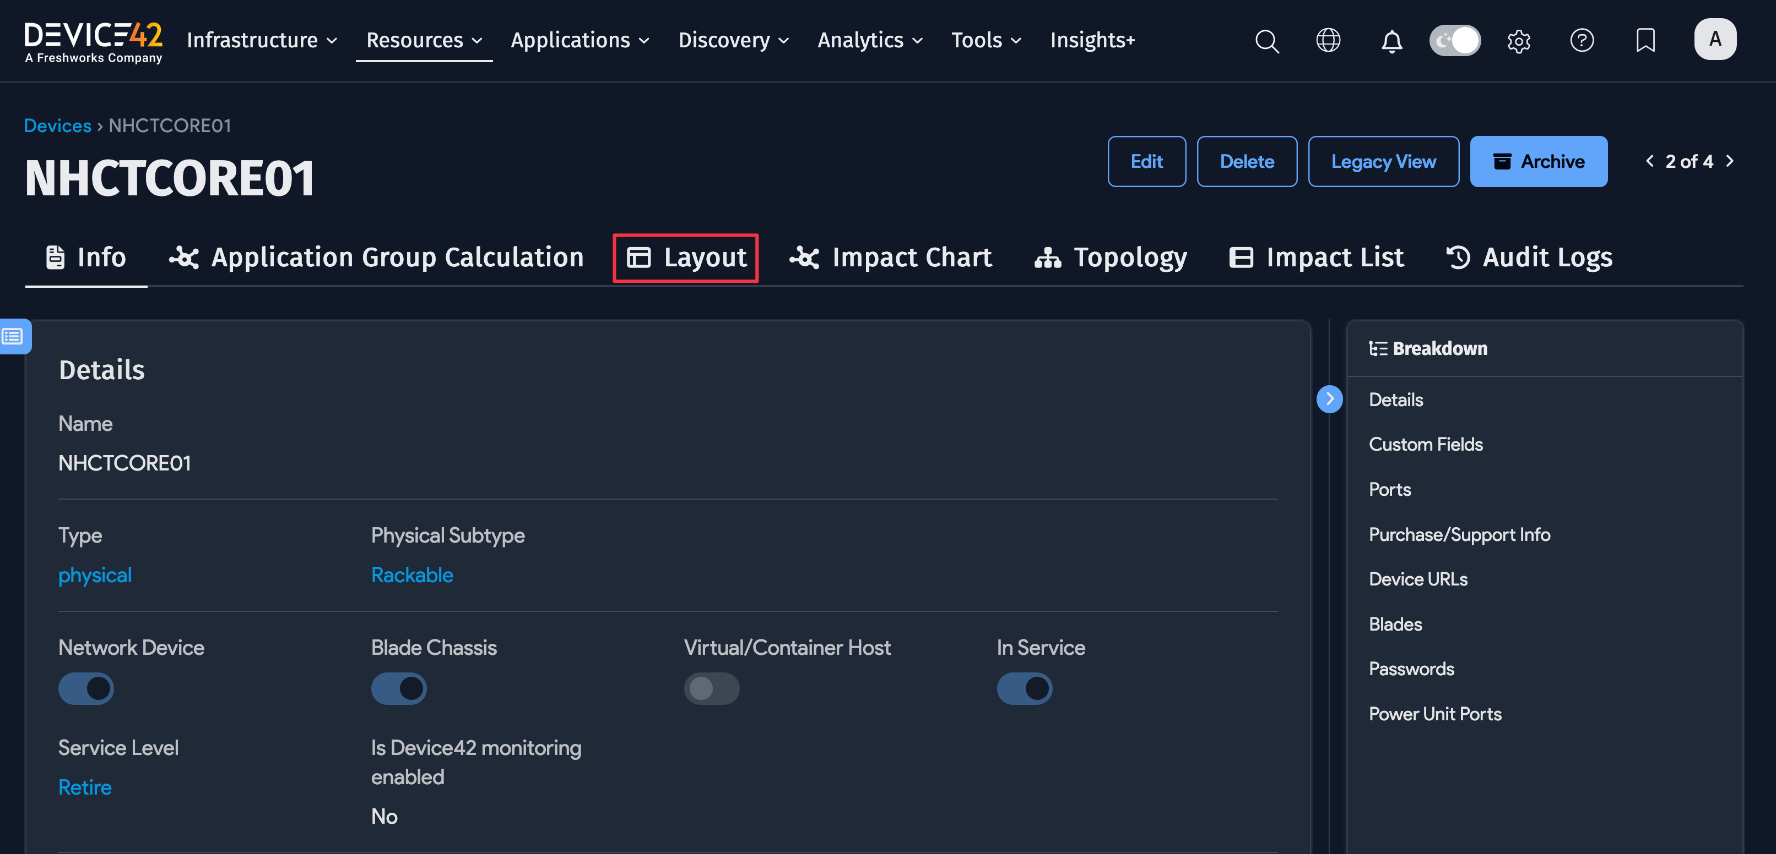This screenshot has height=854, width=1776.
Task: Click the search magnifier icon
Action: 1266,41
